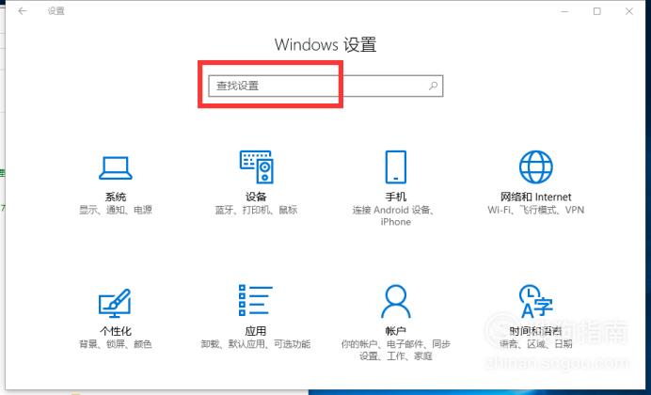Click the text 连接 Android 设备、iPhone
Viewport: 651px width, 395px height.
click(395, 215)
